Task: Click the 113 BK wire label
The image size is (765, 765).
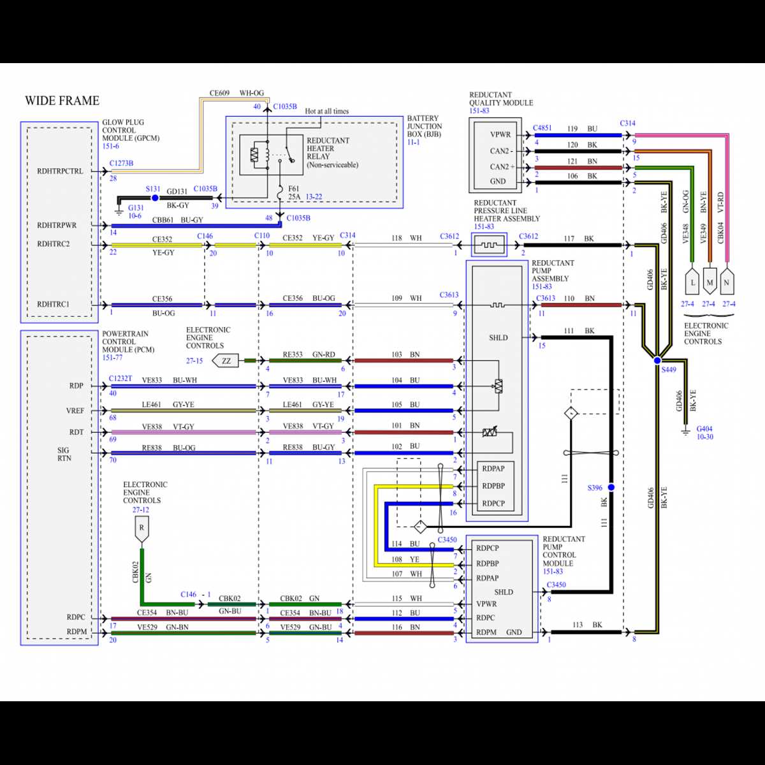Action: pos(587,625)
